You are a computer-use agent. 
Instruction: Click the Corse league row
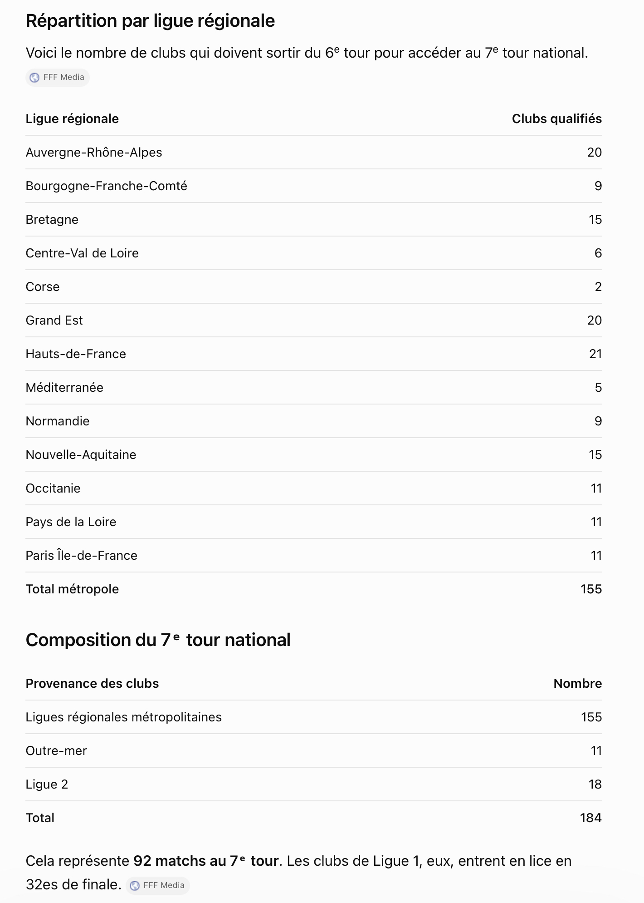click(x=314, y=287)
